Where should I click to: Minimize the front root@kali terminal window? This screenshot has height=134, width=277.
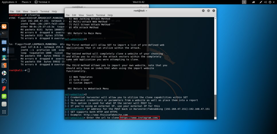click(x=203, y=11)
